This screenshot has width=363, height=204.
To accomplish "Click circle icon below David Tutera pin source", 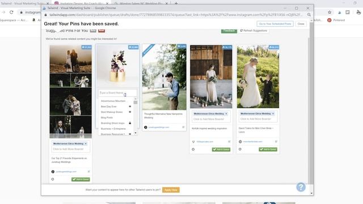I will point(240,149).
